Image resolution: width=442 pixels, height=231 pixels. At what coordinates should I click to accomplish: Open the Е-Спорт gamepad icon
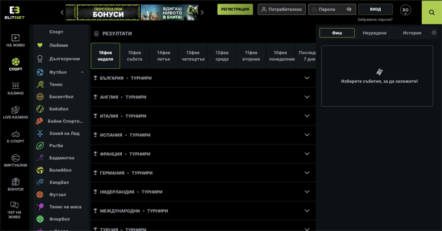(x=16, y=134)
